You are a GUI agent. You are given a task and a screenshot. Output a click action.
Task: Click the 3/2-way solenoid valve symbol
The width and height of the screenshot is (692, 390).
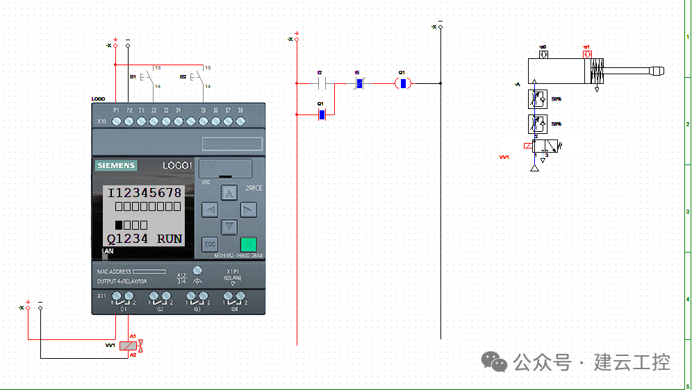(x=545, y=146)
